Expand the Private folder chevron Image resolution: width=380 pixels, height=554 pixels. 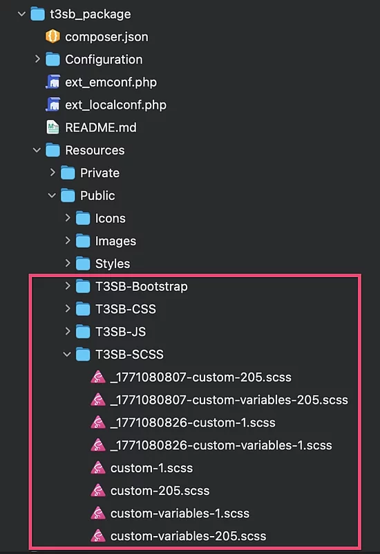(53, 172)
